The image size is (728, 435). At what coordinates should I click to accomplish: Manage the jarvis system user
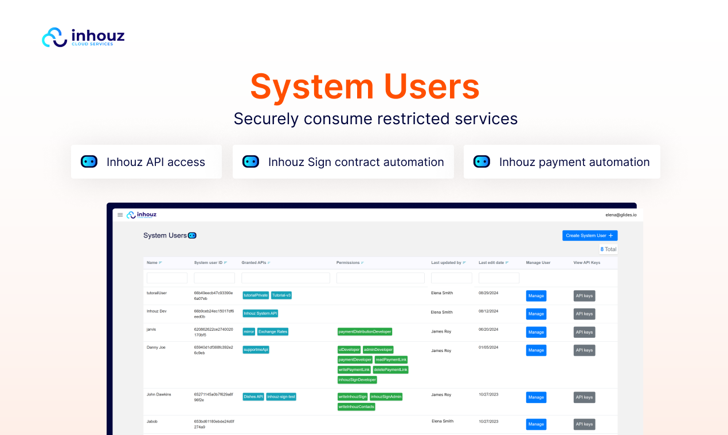(x=536, y=332)
